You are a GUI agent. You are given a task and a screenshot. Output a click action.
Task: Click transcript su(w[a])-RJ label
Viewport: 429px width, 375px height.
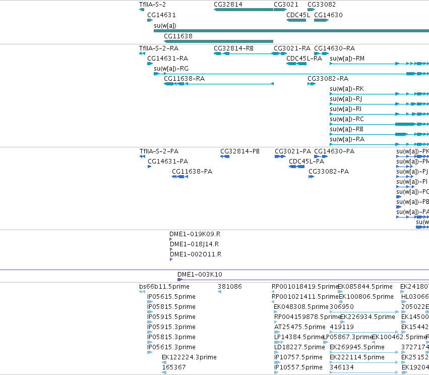pos(346,99)
